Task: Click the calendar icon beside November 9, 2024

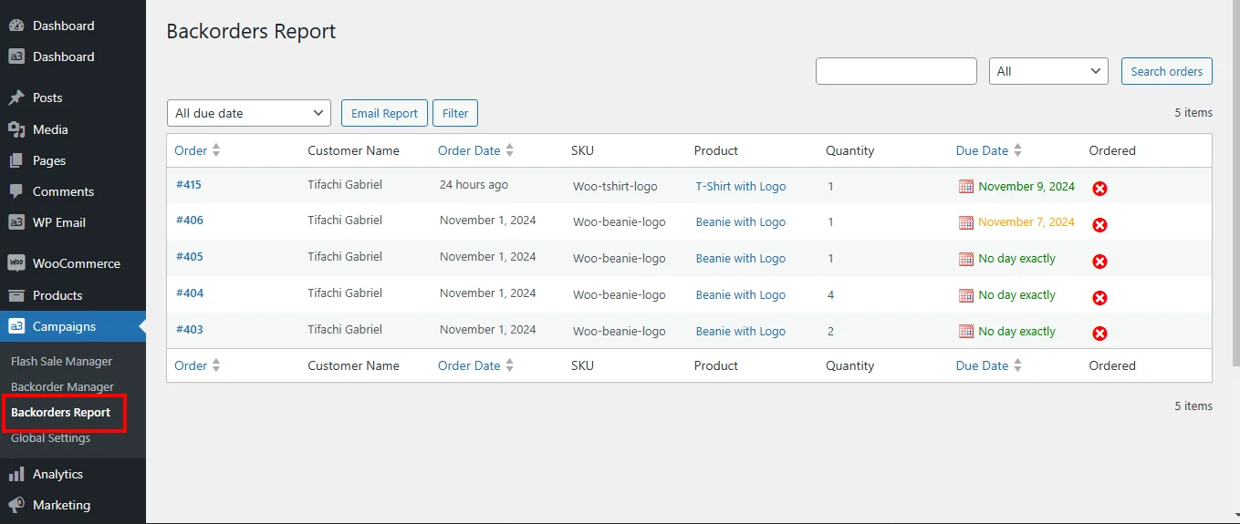Action: pos(966,187)
